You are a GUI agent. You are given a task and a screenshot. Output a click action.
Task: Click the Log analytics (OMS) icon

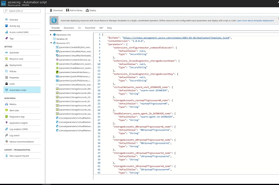(x=7, y=129)
